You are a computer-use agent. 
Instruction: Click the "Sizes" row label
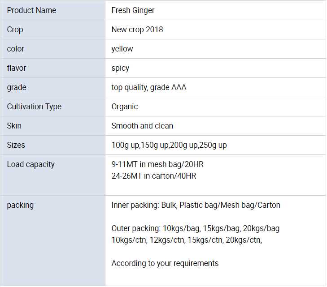click(16, 145)
